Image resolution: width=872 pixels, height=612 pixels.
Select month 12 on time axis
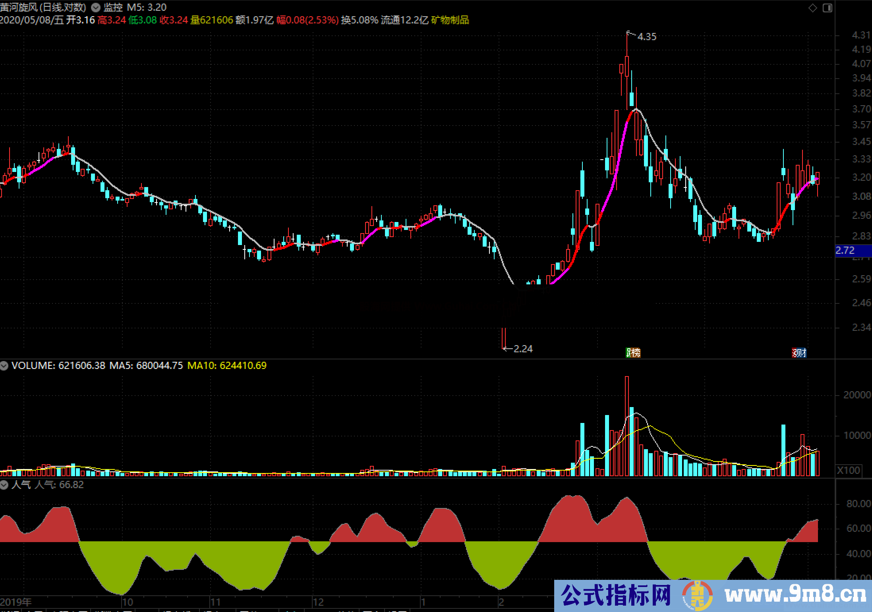pyautogui.click(x=318, y=602)
